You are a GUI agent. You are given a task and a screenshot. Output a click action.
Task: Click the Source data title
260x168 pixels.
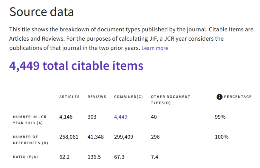click(x=42, y=12)
